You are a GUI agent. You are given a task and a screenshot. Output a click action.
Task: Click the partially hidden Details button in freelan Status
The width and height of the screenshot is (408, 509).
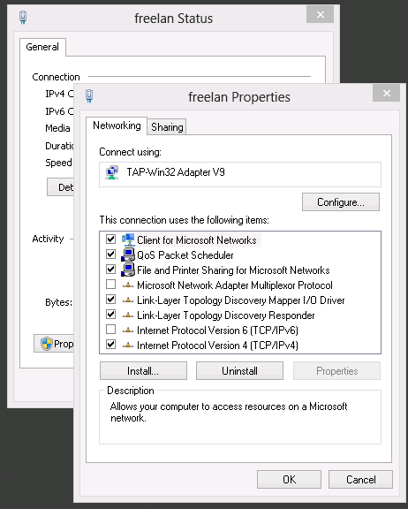[x=60, y=187]
